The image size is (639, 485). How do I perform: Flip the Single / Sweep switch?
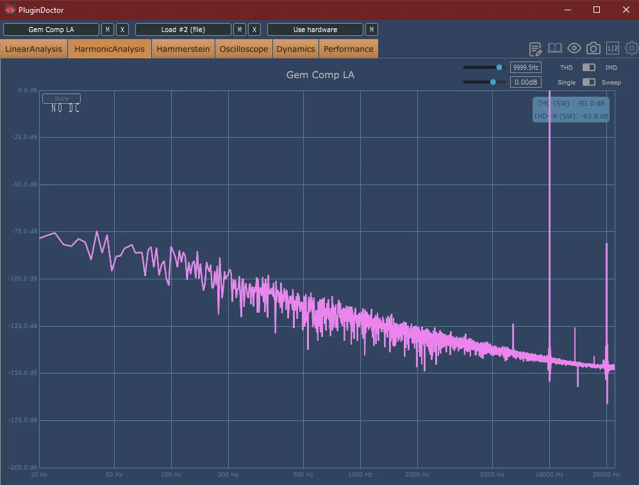coord(589,82)
